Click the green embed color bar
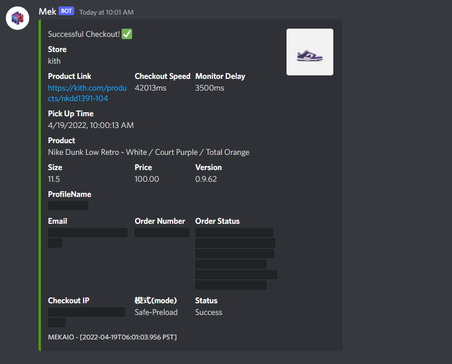This screenshot has width=452, height=364. coord(40,185)
